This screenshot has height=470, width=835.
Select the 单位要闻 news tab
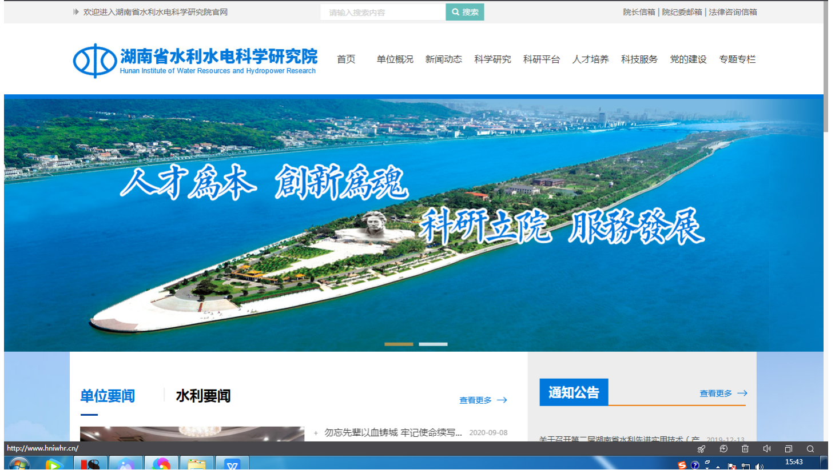pyautogui.click(x=108, y=396)
